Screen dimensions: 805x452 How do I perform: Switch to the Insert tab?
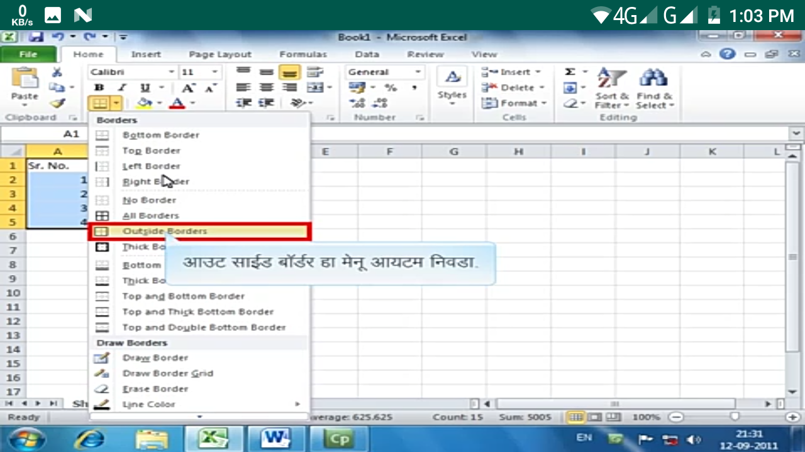[x=146, y=55]
